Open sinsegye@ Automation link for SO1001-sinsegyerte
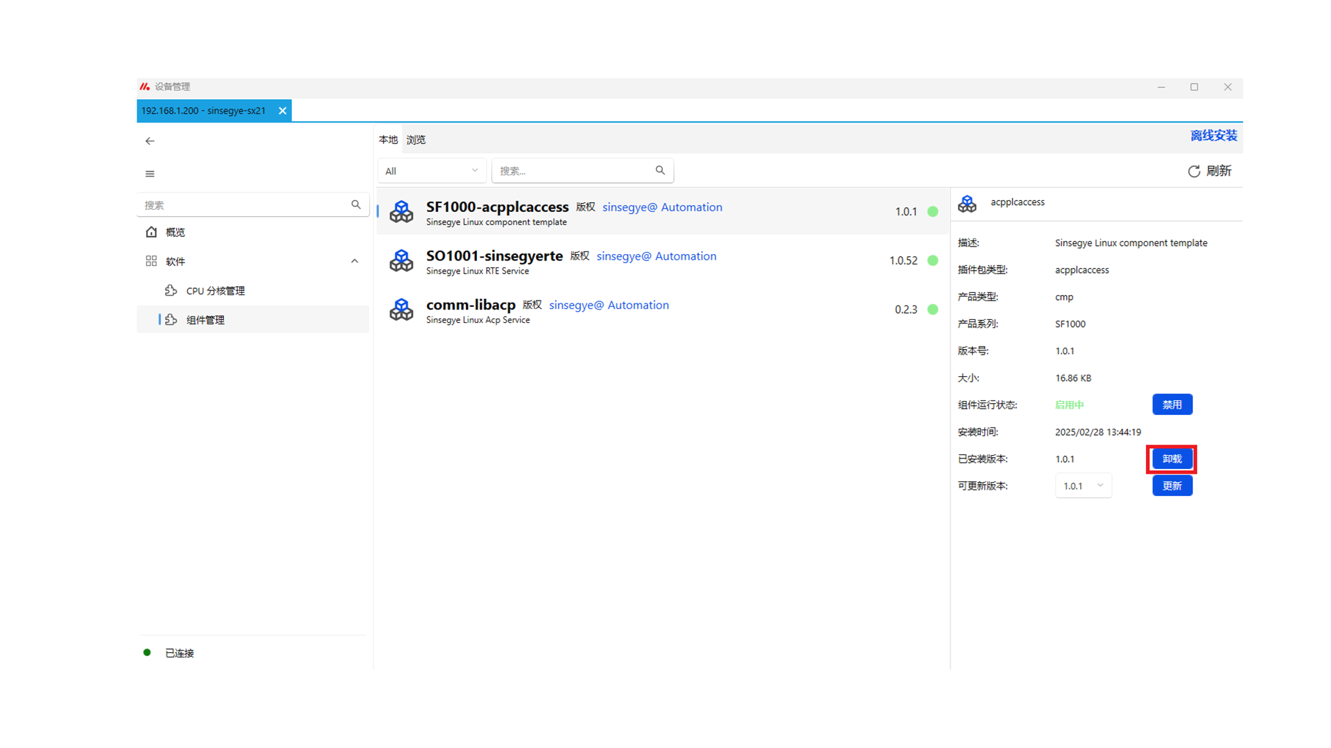Viewport: 1331px width, 748px height. click(656, 256)
